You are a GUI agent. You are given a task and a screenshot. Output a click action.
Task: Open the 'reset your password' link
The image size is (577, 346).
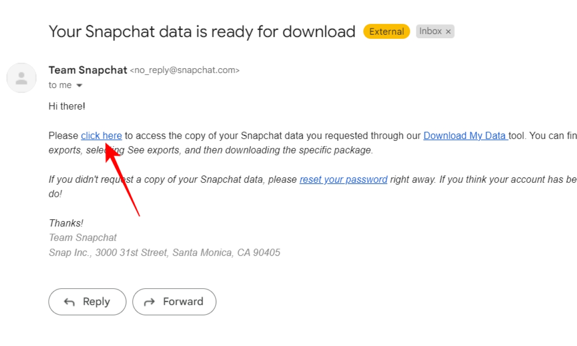[x=343, y=179]
